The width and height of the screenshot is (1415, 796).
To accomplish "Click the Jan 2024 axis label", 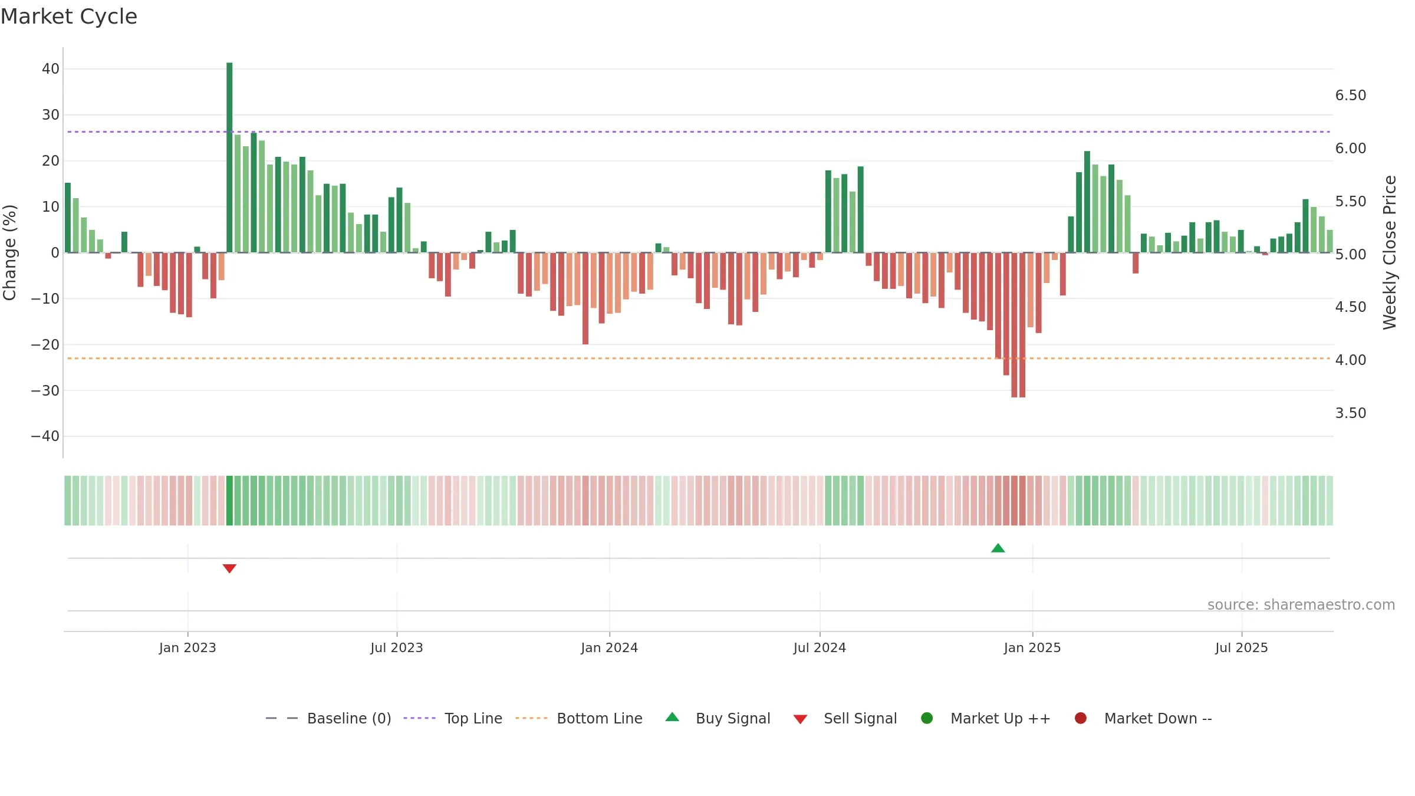I will coord(609,648).
